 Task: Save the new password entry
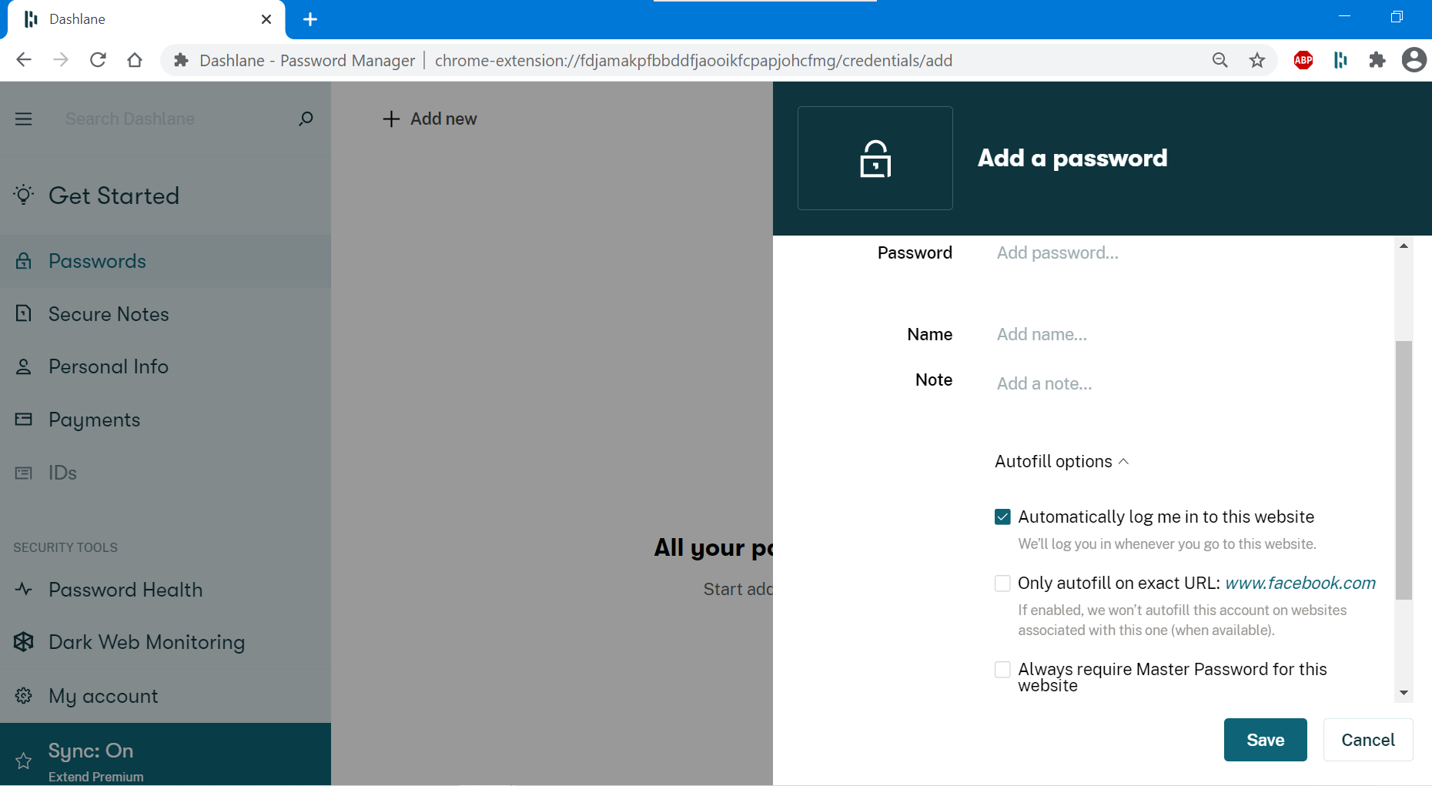pyautogui.click(x=1265, y=739)
